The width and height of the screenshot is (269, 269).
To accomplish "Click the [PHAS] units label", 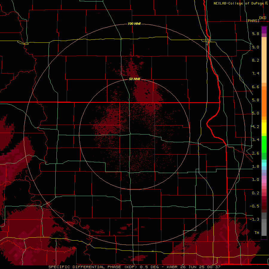I will coord(253,21).
